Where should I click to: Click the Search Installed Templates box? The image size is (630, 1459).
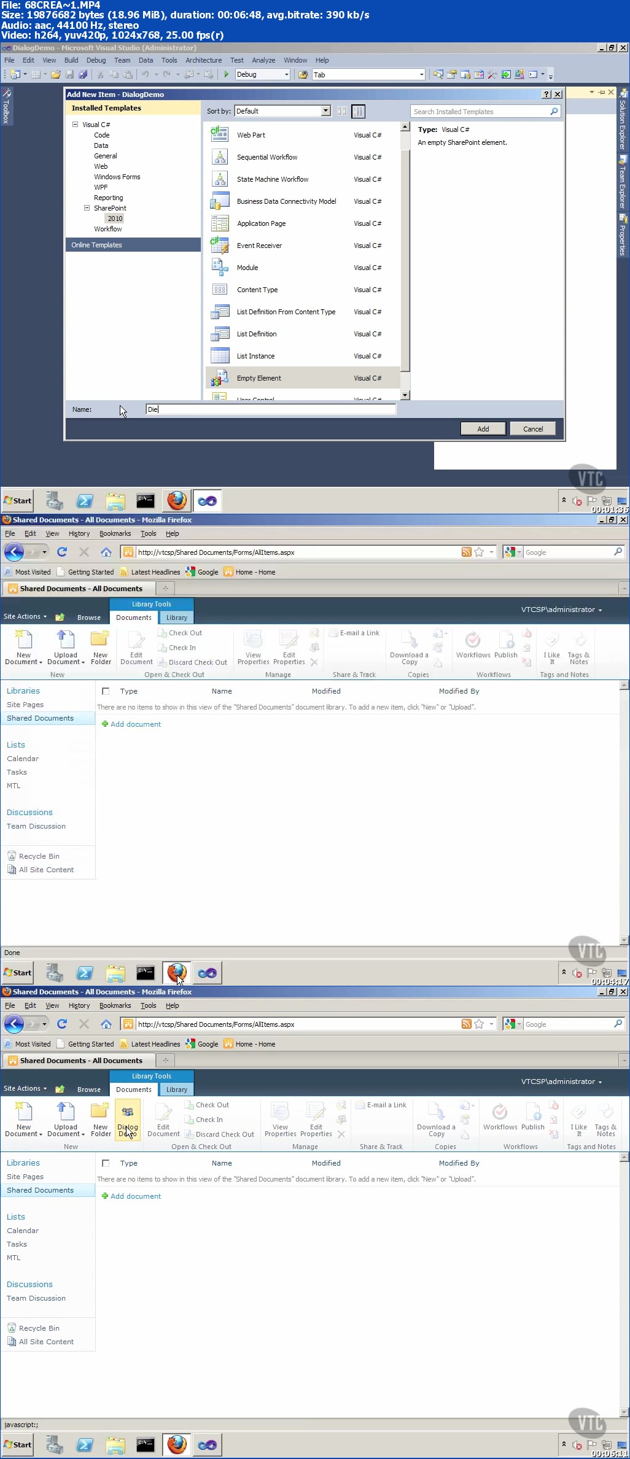tap(485, 111)
